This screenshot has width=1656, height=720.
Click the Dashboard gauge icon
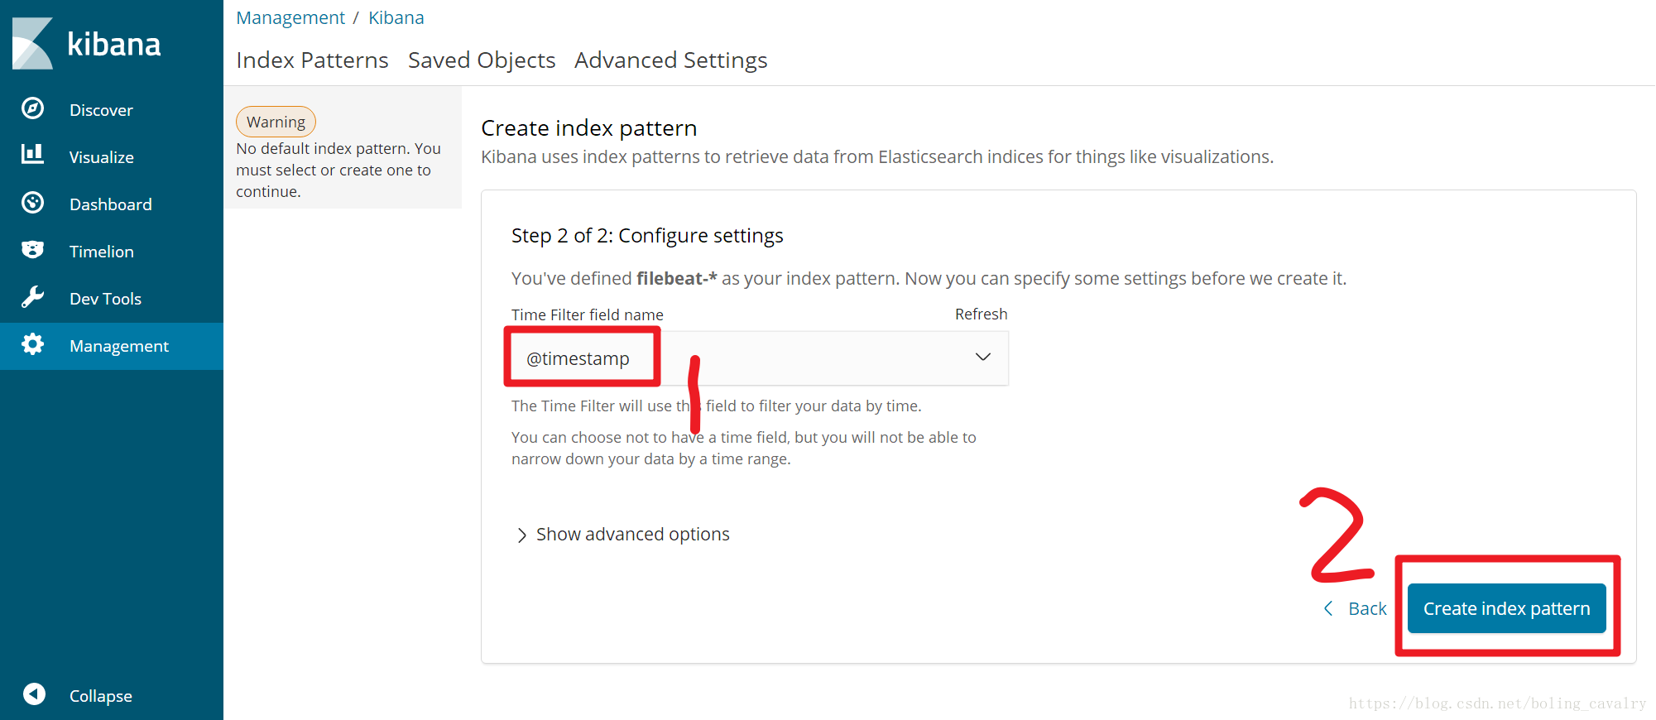[x=33, y=203]
